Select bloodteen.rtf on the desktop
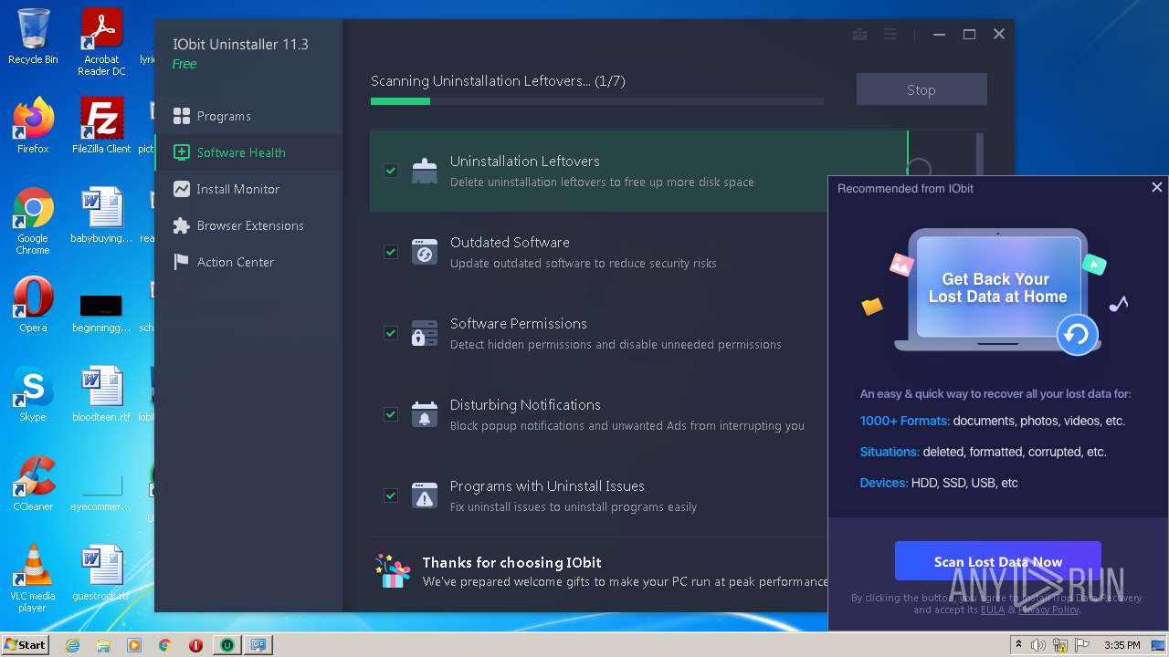Image resolution: width=1169 pixels, height=657 pixels. tap(101, 394)
